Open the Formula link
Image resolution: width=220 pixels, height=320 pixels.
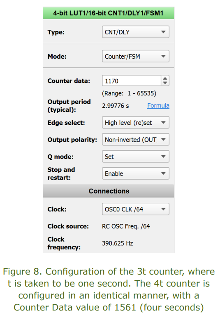tap(158, 106)
